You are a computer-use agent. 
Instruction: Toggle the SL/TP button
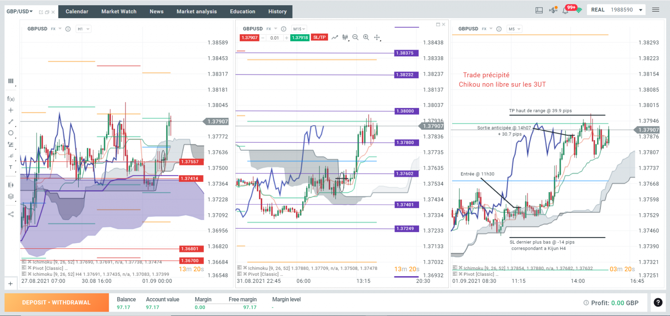coord(319,38)
